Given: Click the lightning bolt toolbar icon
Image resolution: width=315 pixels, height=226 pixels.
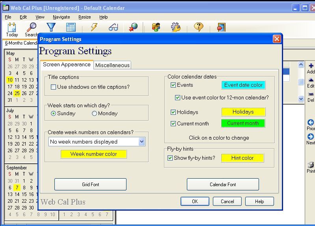Looking at the screenshot, I should (94, 27).
